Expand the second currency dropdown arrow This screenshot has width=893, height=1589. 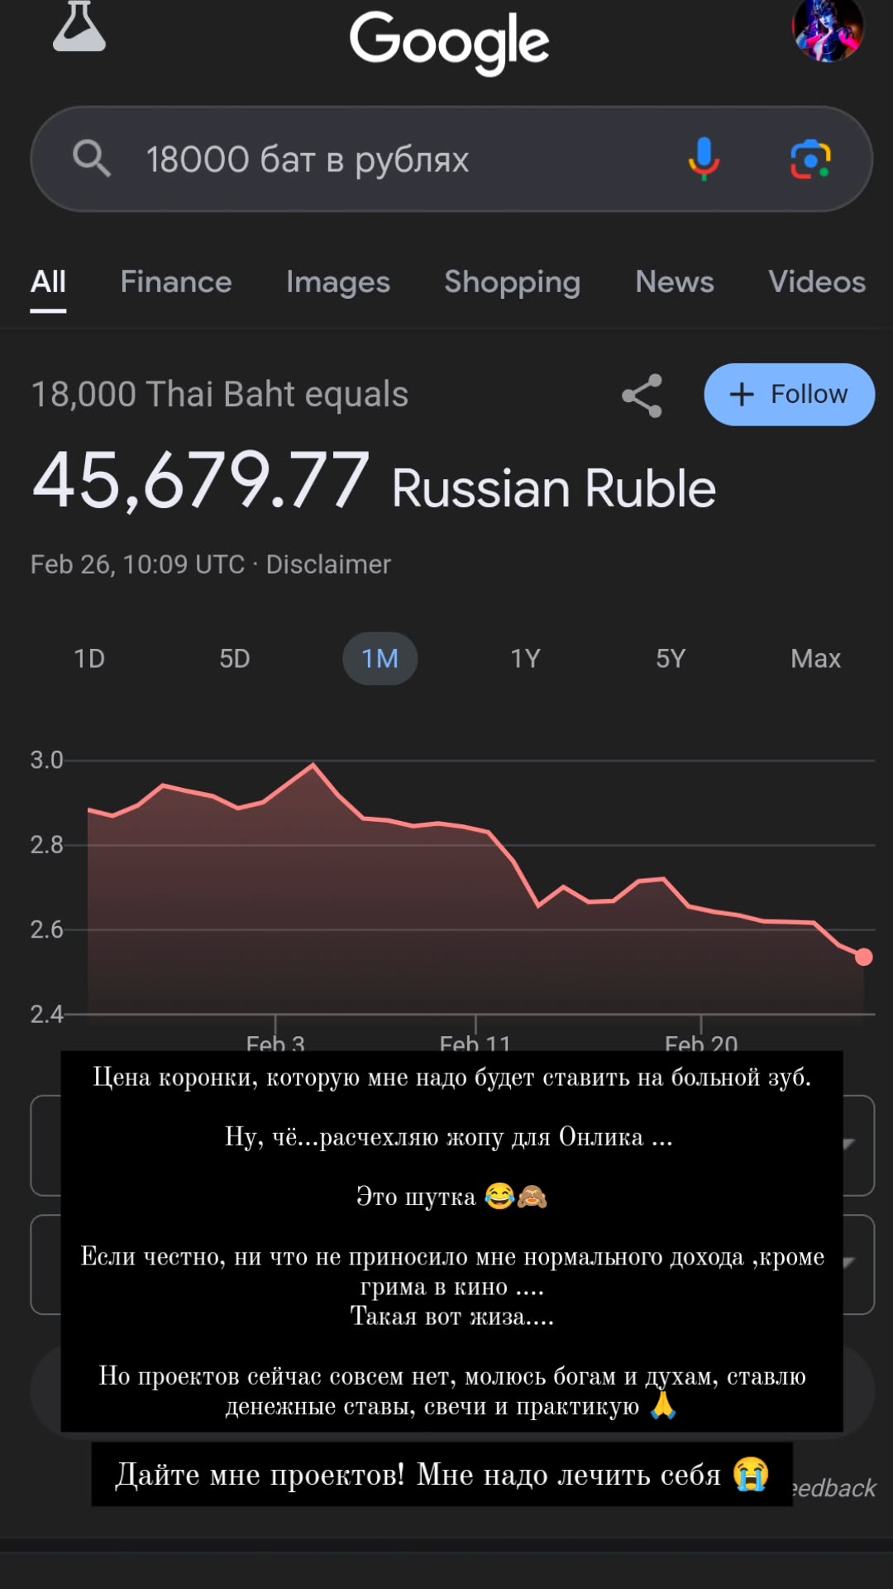849,1262
